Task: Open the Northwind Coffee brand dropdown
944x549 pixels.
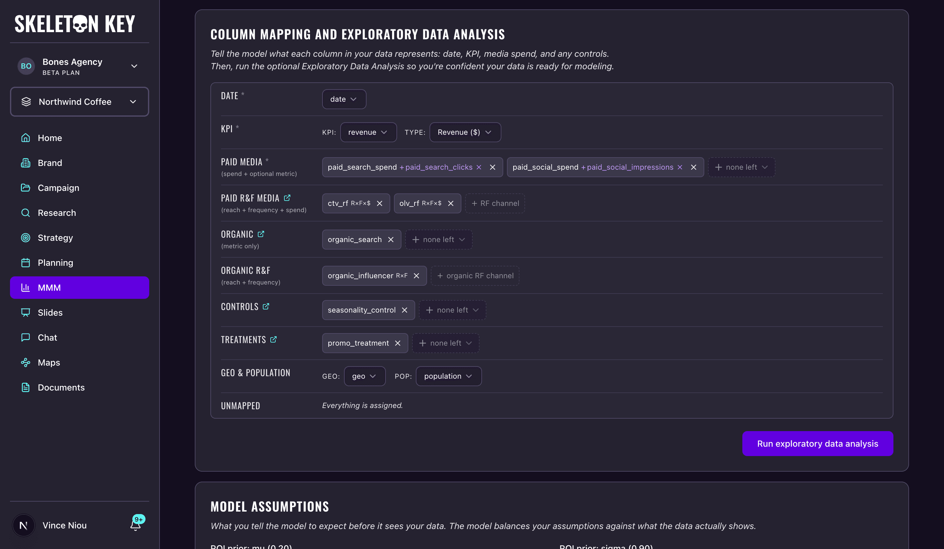Action: pos(79,102)
